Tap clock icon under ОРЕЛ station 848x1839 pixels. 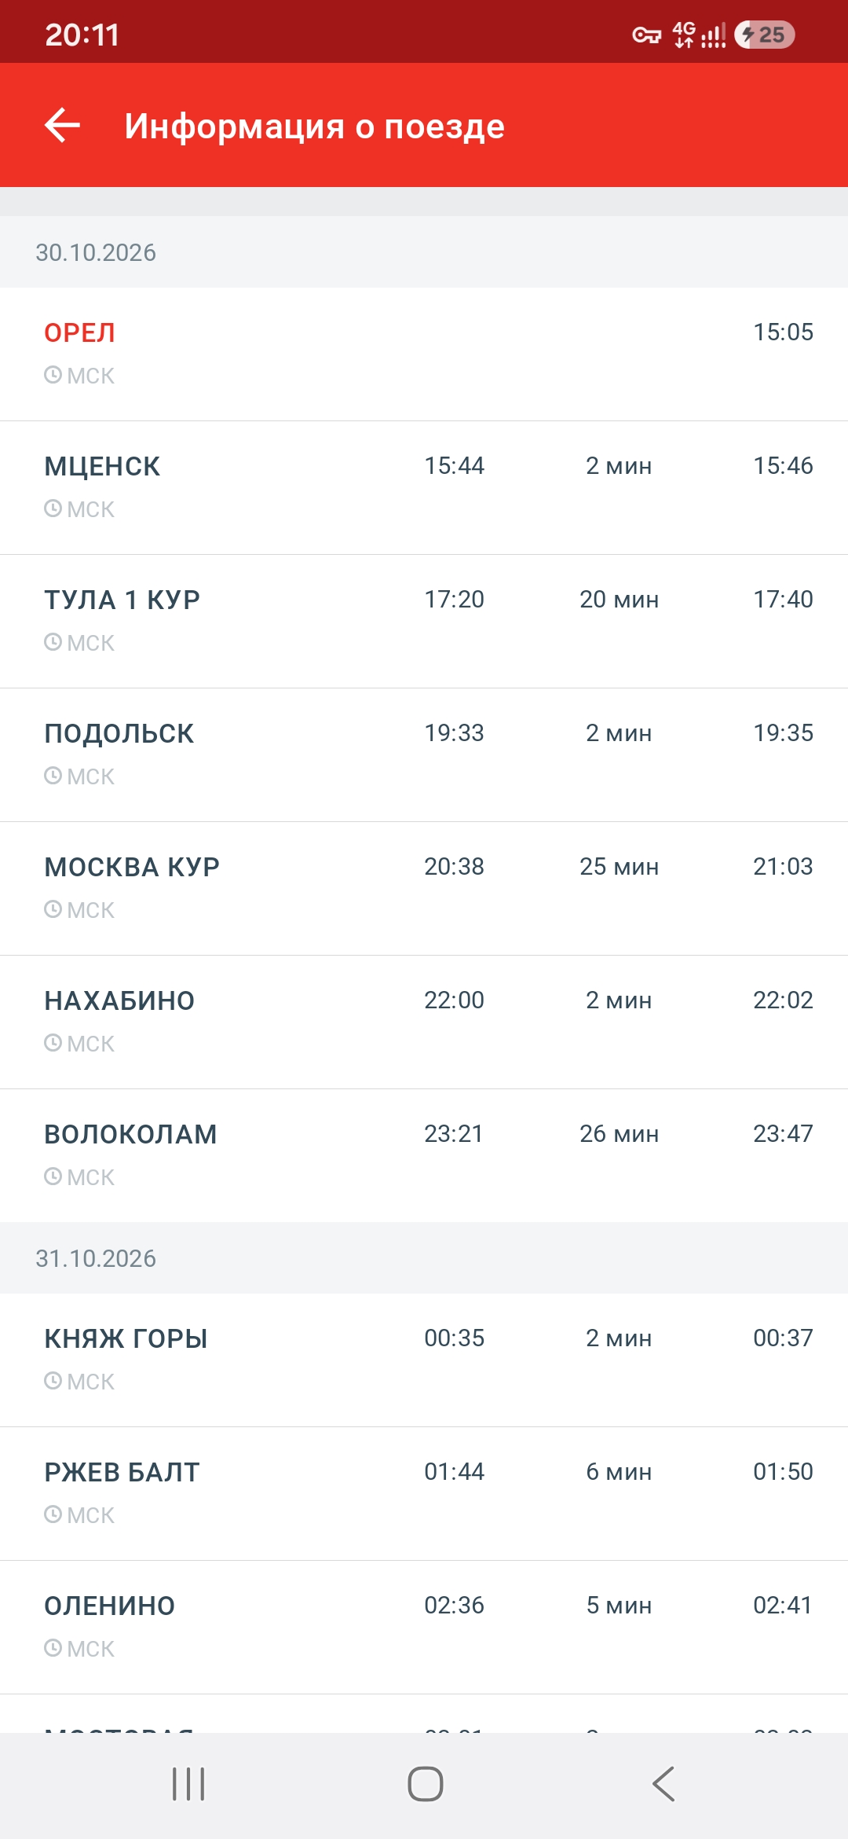(x=53, y=375)
